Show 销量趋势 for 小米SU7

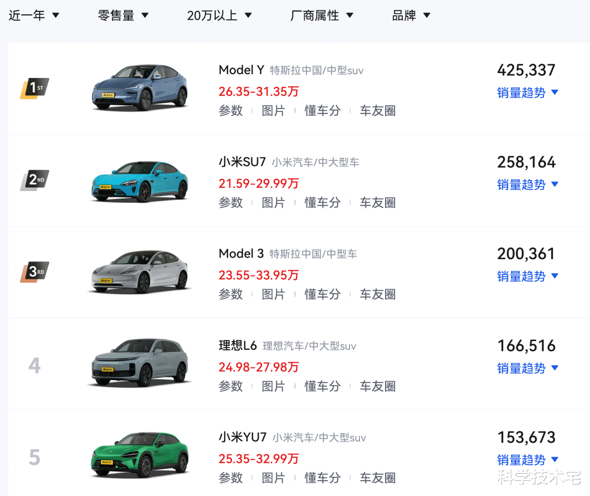pyautogui.click(x=527, y=184)
